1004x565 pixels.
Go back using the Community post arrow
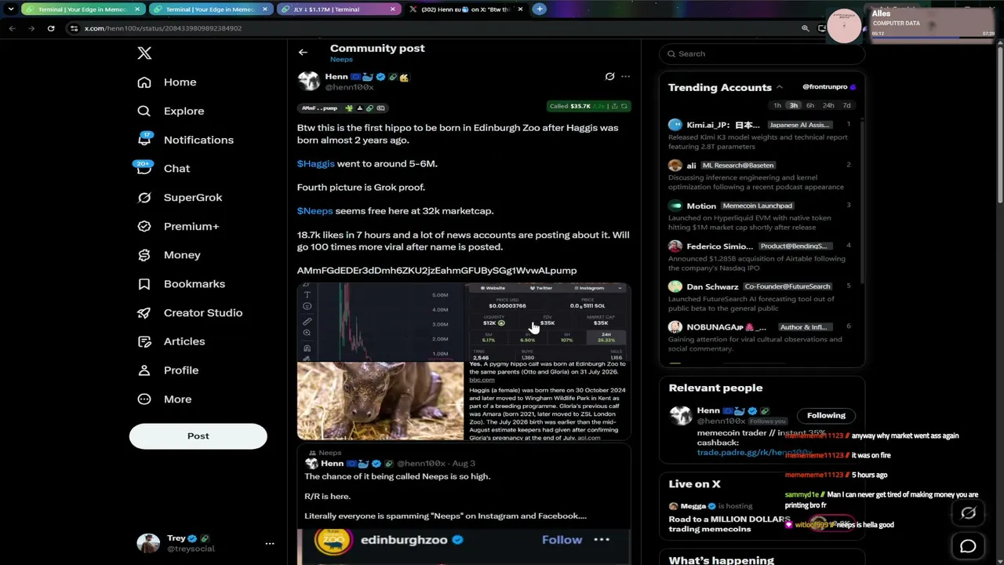point(303,53)
